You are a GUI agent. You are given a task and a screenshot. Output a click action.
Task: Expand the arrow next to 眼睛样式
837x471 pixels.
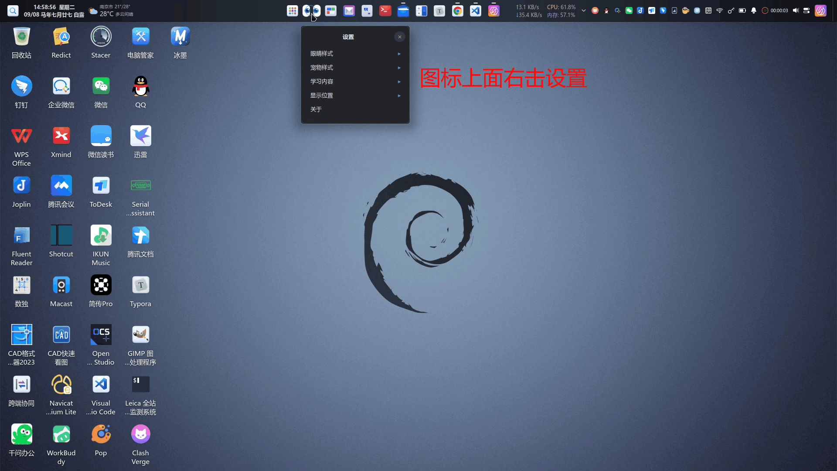click(399, 54)
